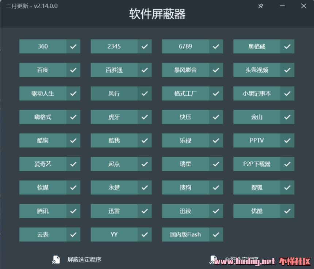Toggle the checkmark for 金山
The width and height of the screenshot is (314, 269).
click(287, 117)
